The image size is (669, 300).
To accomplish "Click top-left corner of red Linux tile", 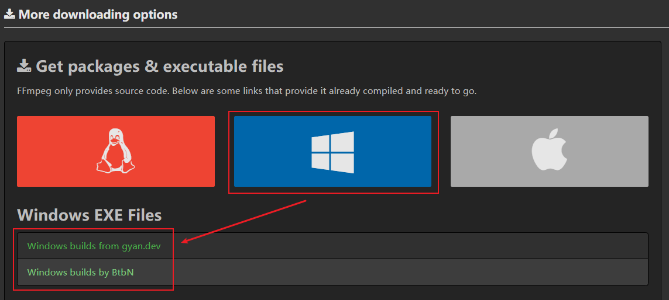I will [19, 118].
